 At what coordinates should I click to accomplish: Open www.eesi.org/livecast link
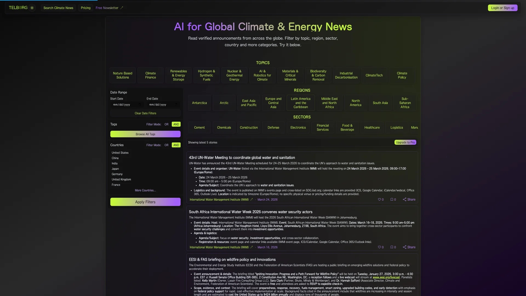click(x=386, y=278)
